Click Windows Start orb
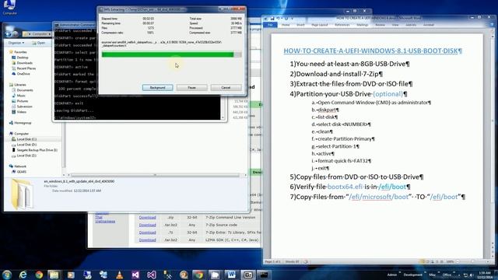 click(7, 275)
